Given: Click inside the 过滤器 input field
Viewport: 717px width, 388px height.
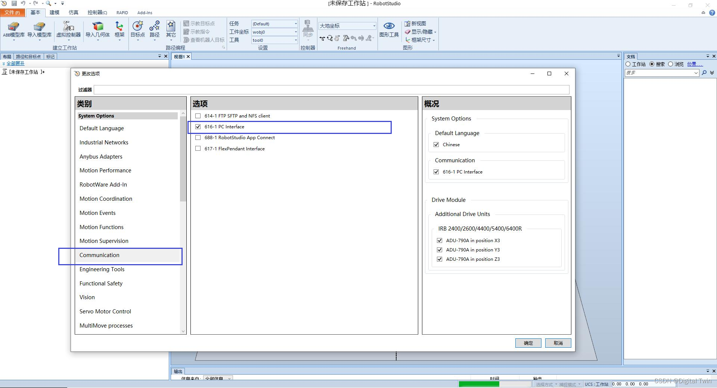Looking at the screenshot, I should [x=332, y=90].
